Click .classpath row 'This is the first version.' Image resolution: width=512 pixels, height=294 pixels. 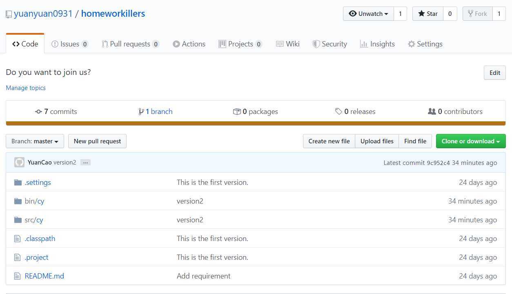(212, 239)
